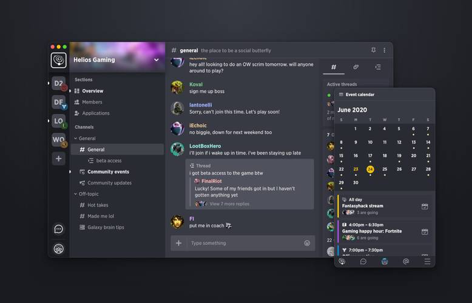Select June 7 in the calendar
472x303 pixels.
pos(428,128)
